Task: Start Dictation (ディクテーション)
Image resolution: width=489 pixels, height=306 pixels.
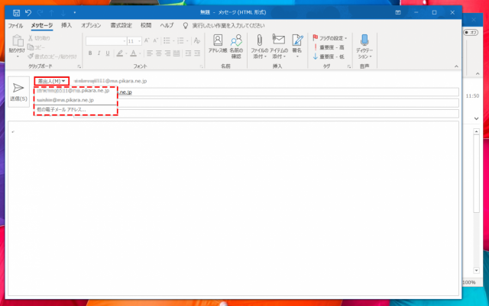Action: [364, 46]
